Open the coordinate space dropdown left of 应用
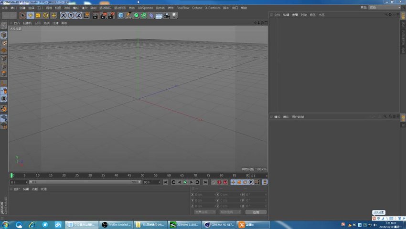This screenshot has width=406, height=229. pos(204,212)
